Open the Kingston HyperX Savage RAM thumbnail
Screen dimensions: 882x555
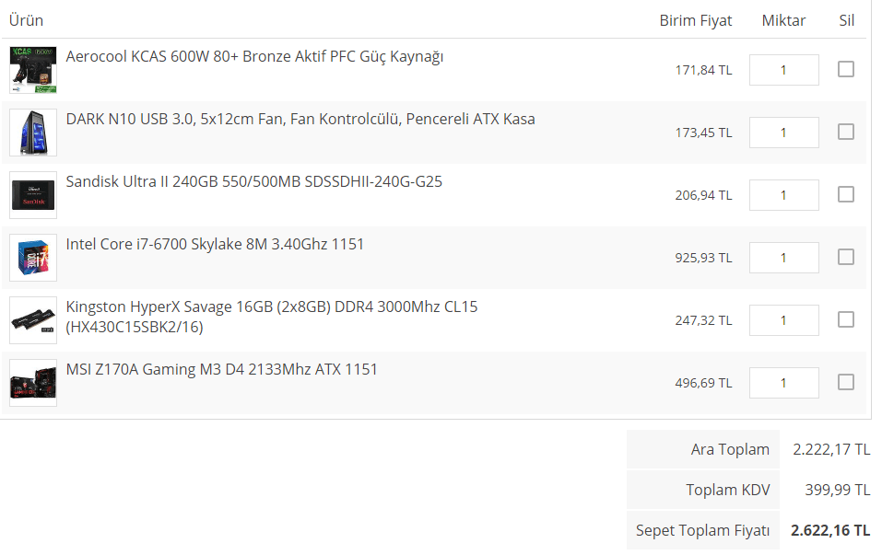(33, 320)
